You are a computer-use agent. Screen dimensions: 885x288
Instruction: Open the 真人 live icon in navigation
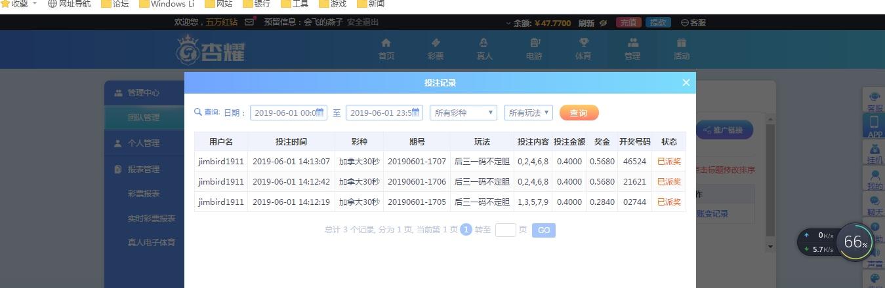coord(484,43)
